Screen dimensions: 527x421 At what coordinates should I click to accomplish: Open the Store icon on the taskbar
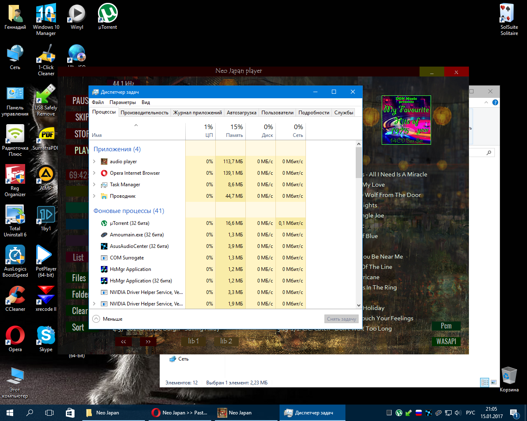click(70, 413)
